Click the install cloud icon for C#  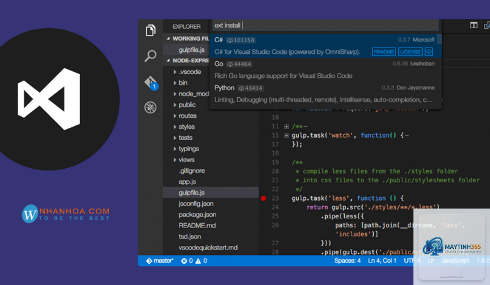(429, 51)
